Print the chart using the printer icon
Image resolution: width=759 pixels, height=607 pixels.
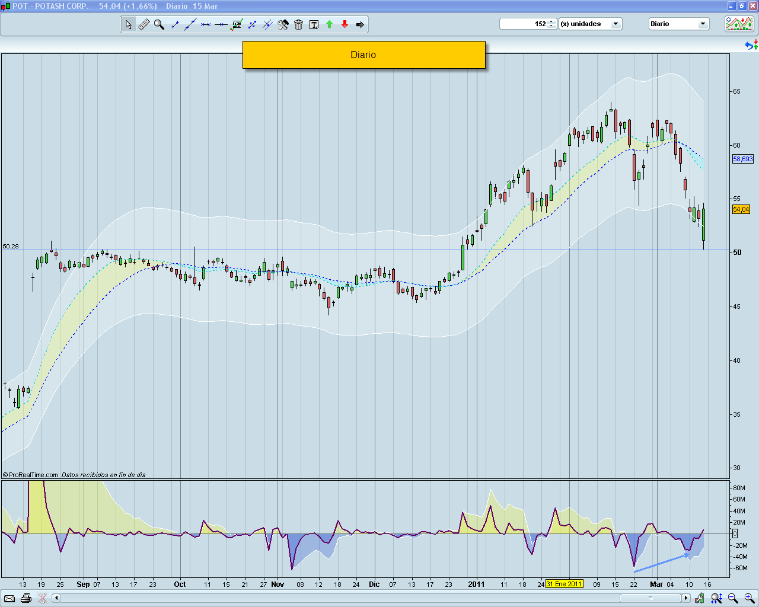coord(26,599)
